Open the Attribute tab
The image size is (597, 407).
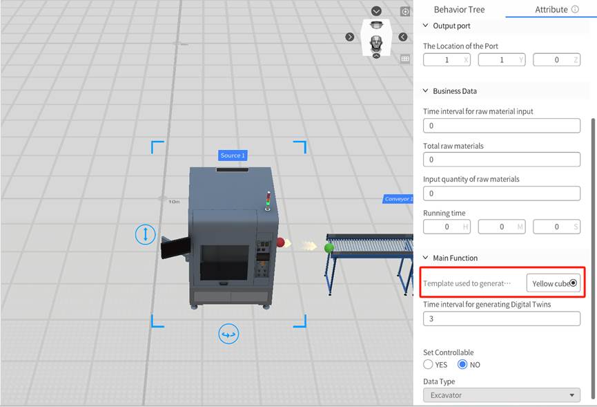[551, 10]
